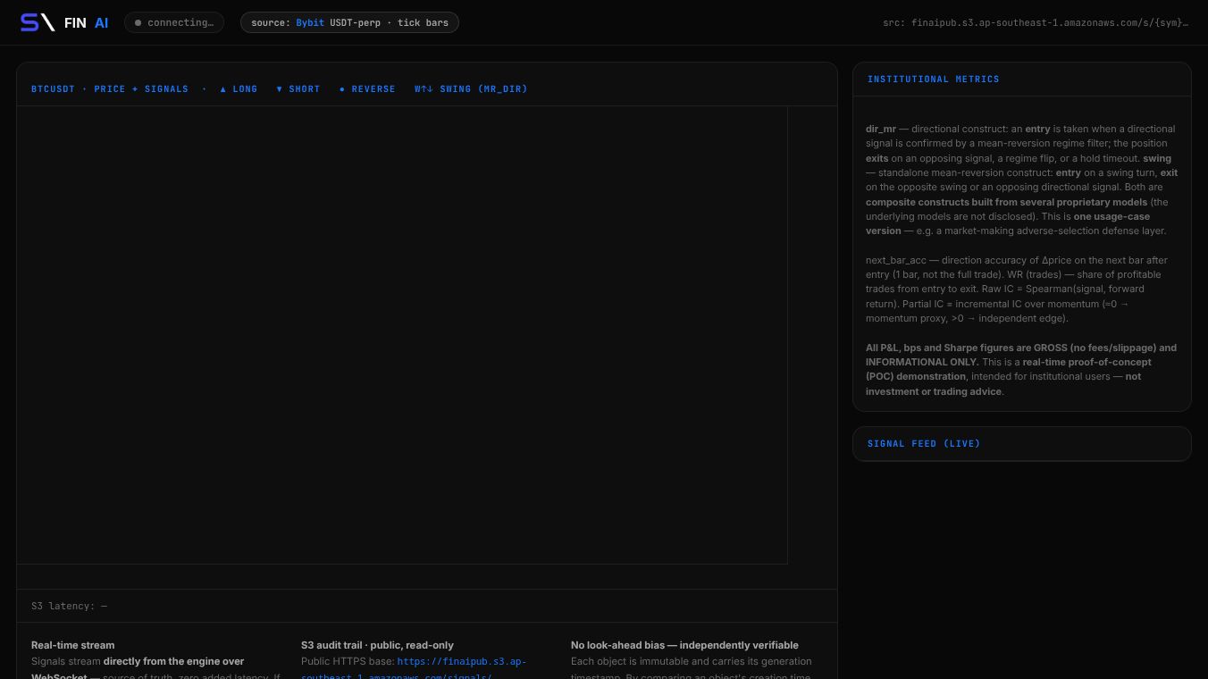
Task: Click the BTCUSDT Price + Signals heading
Action: pyautogui.click(x=110, y=89)
